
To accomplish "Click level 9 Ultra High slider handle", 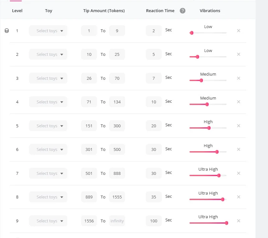I will pyautogui.click(x=227, y=223).
